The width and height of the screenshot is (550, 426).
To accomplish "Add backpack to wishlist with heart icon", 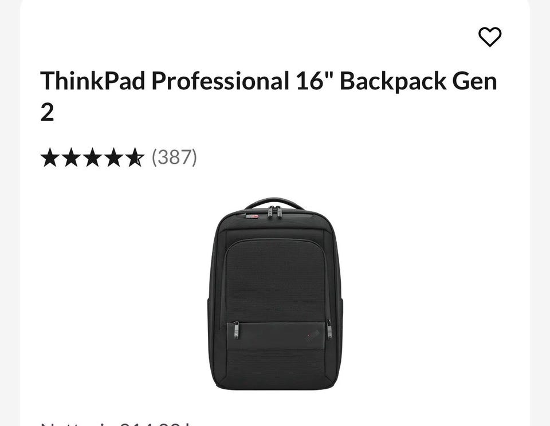I will point(490,37).
